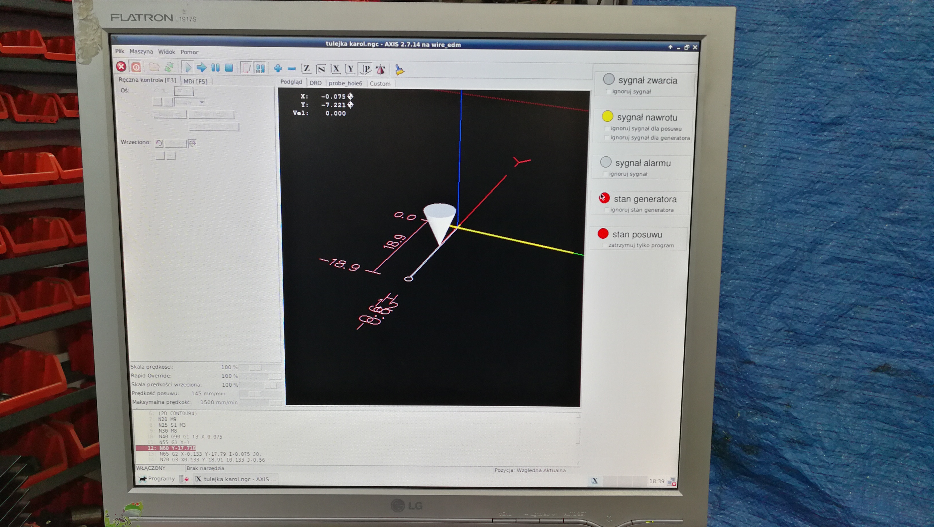Click spindle counterclockwise icon button

coord(159,143)
